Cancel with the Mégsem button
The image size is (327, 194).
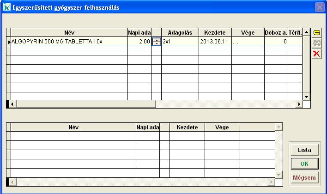pyautogui.click(x=304, y=177)
